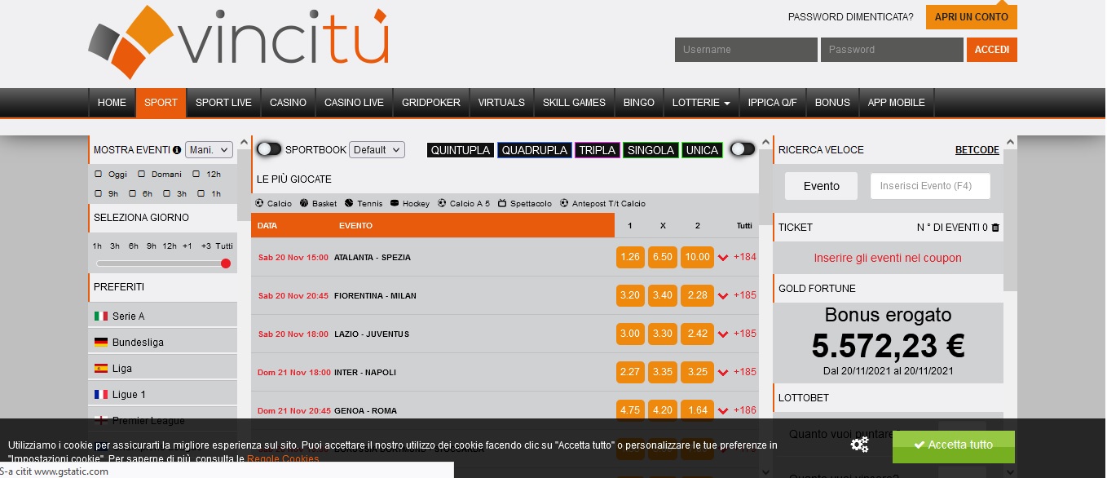Open the Betcode link

(x=977, y=150)
